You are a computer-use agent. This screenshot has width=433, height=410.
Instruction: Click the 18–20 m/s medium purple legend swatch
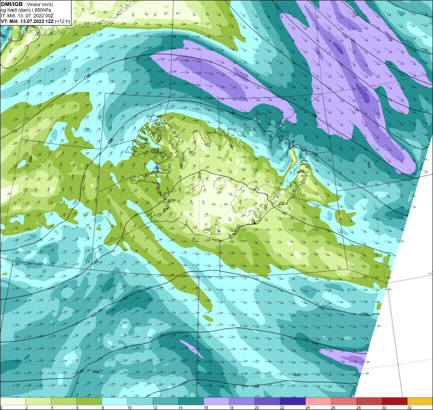(x=242, y=401)
